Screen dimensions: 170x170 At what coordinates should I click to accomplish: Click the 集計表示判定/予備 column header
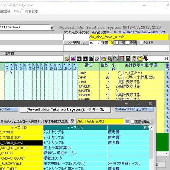(x=141, y=67)
